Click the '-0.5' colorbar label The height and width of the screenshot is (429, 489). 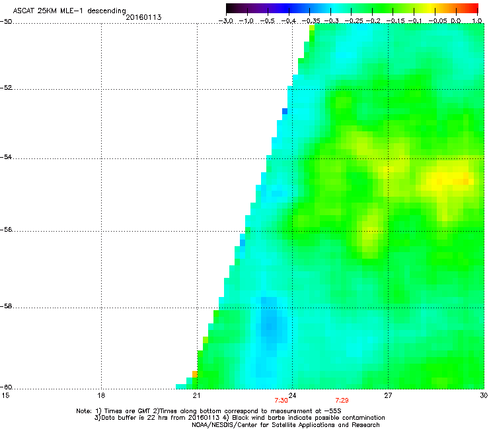[x=267, y=21]
